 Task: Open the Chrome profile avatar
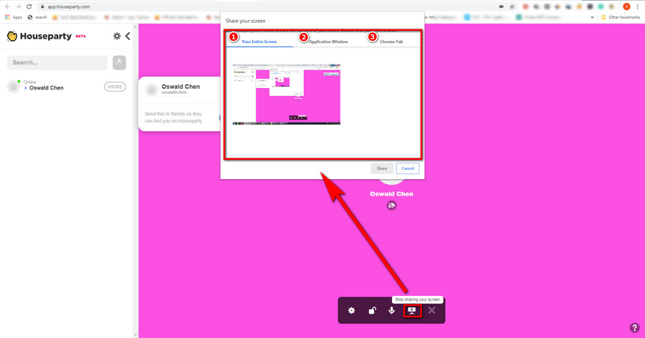(x=626, y=6)
